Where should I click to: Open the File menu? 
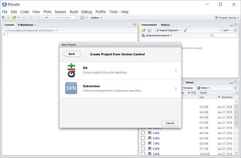click(5, 12)
